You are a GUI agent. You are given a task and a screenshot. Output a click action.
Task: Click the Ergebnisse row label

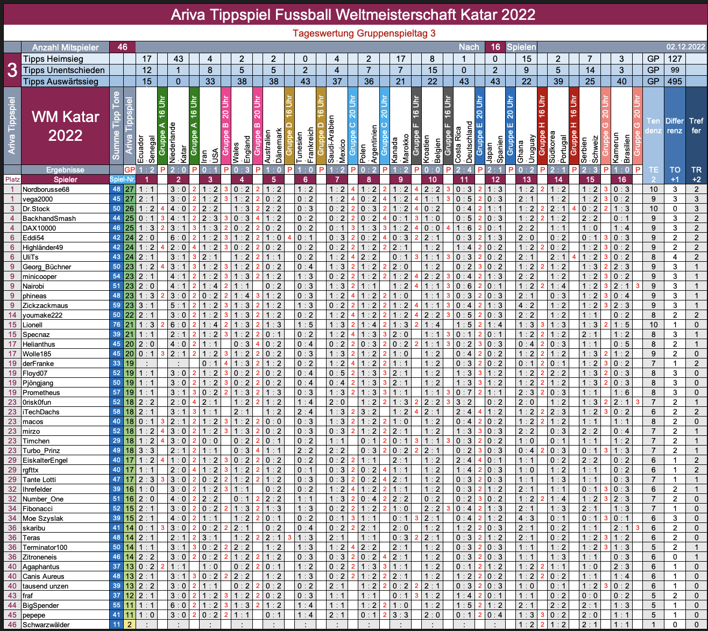click(x=65, y=169)
